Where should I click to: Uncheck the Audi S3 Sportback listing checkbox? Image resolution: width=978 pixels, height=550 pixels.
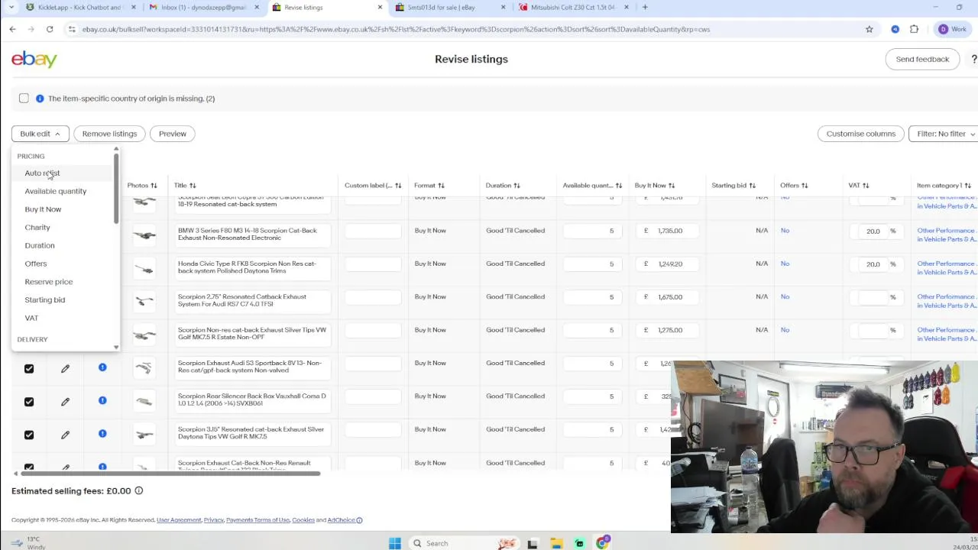click(29, 369)
